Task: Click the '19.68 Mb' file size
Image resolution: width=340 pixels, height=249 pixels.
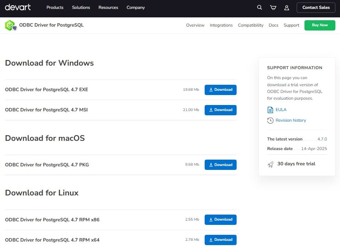Action: pyautogui.click(x=191, y=89)
